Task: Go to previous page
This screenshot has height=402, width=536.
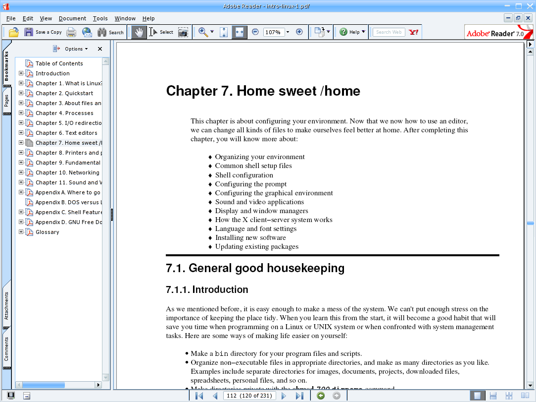Action: pos(215,396)
